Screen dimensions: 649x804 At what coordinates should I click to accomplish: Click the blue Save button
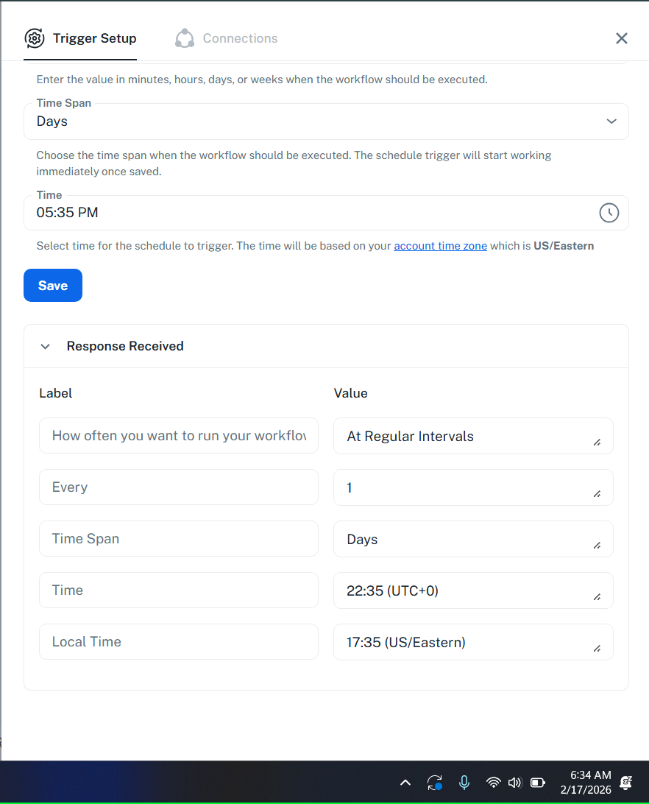(53, 286)
